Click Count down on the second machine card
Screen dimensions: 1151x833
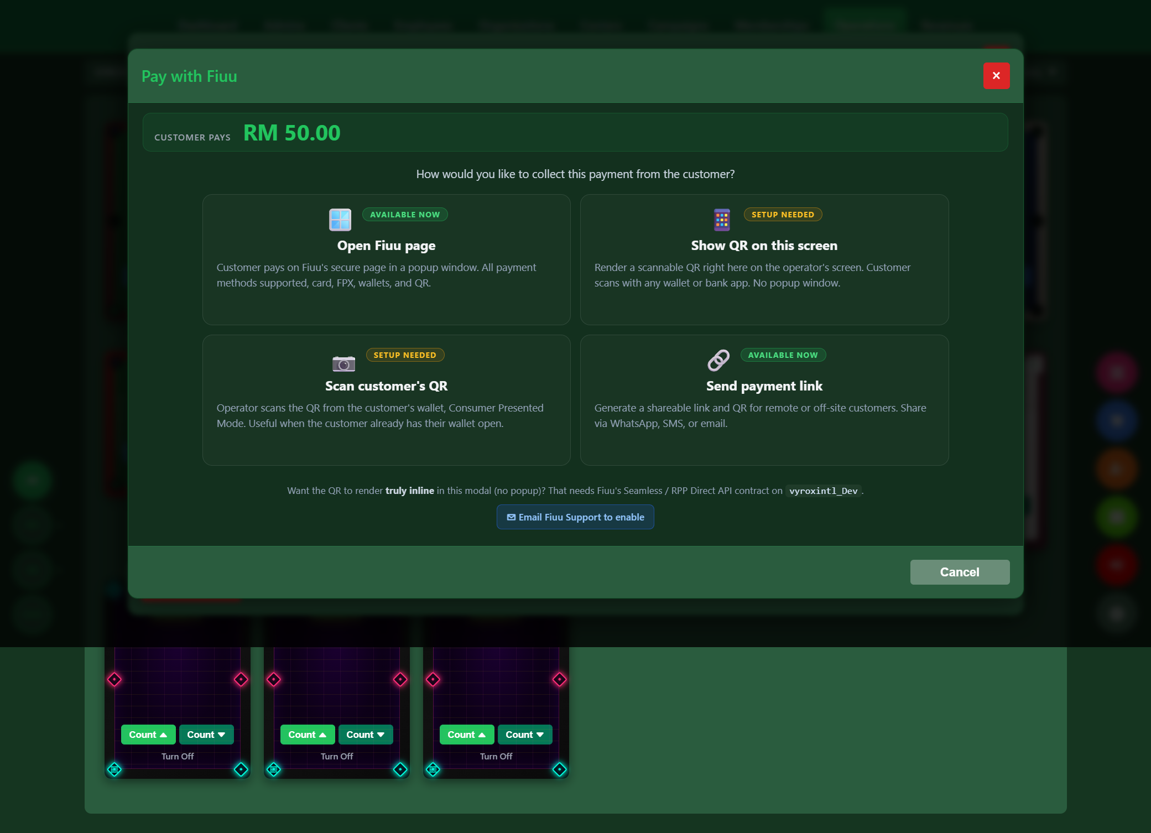[366, 735]
